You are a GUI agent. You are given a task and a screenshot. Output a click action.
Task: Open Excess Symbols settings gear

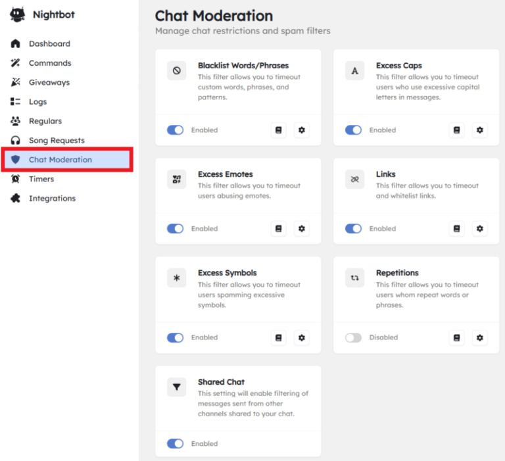(x=302, y=337)
